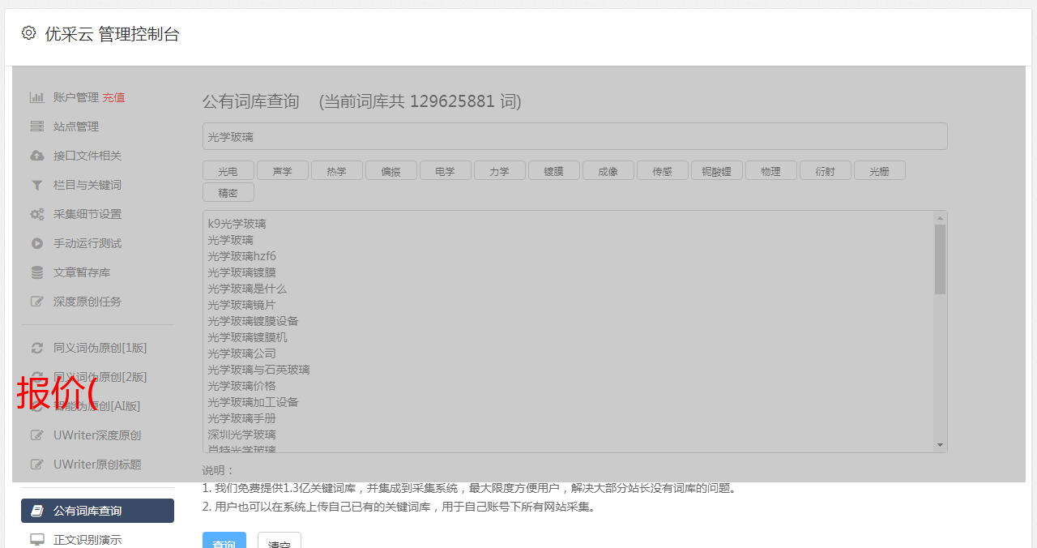This screenshot has width=1037, height=548.
Task: Click the bar chart icon for 账户管理
Action: coord(37,97)
